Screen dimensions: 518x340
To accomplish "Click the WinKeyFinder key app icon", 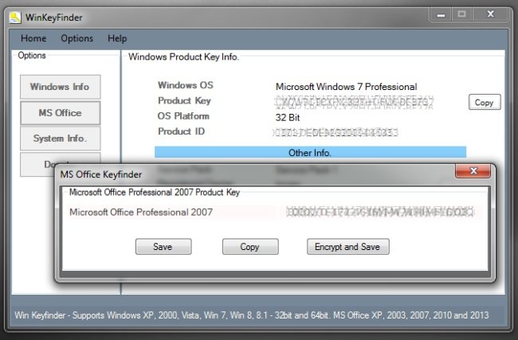I will [15, 18].
